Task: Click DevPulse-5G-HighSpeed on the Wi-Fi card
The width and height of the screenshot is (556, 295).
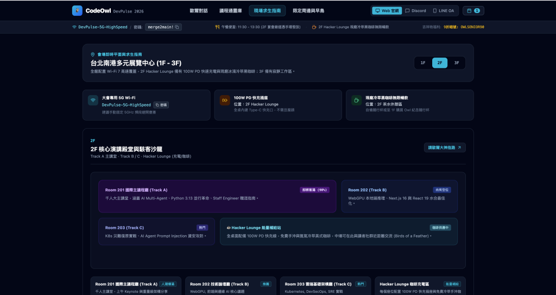Action: [x=126, y=105]
